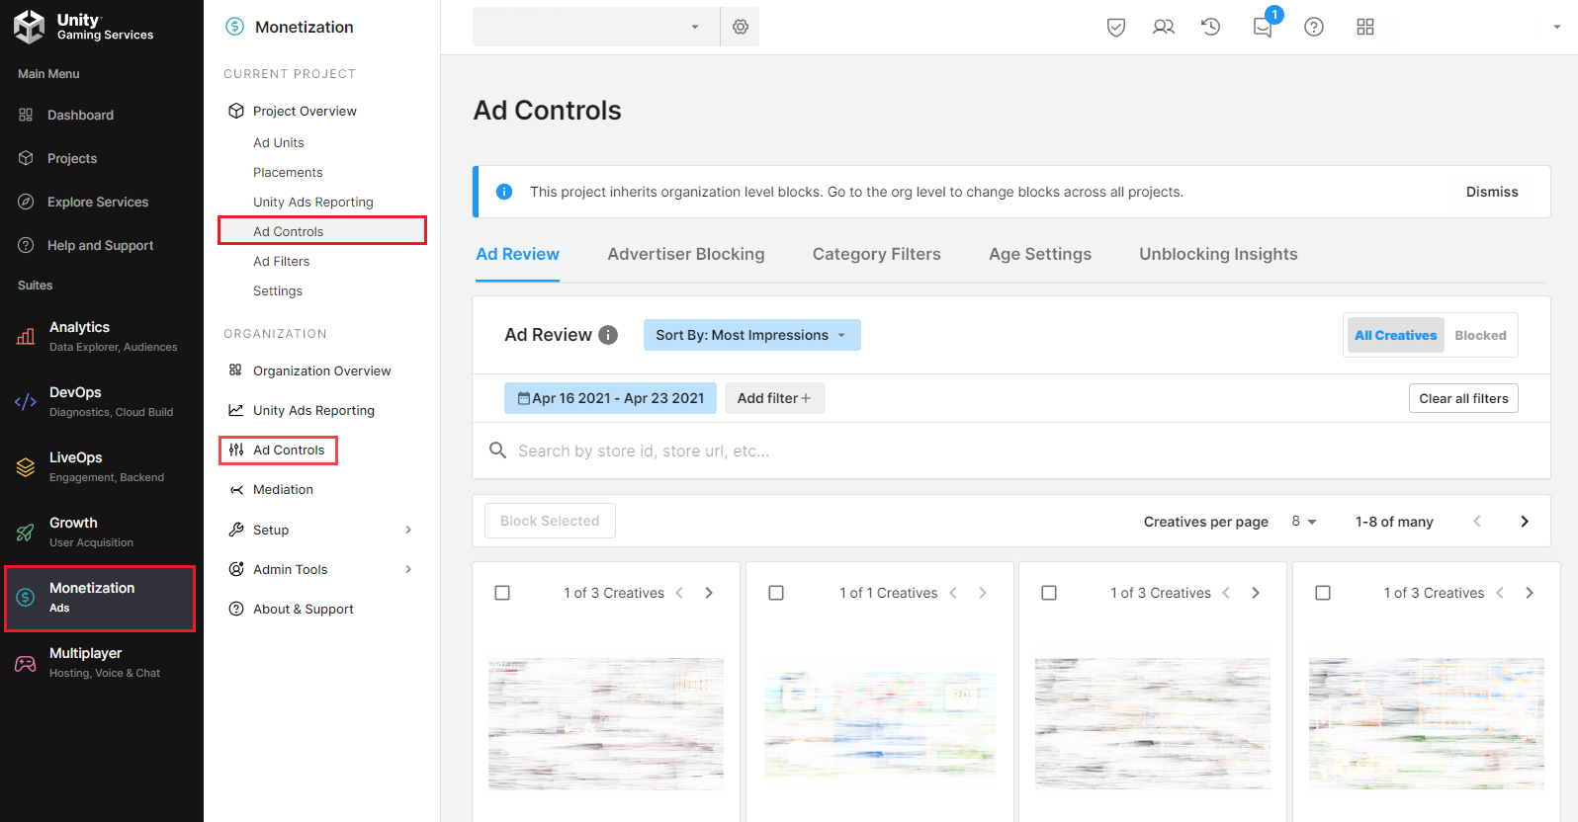Viewport: 1578px width, 822px height.
Task: Click the shield icon in top bar
Action: 1116,28
